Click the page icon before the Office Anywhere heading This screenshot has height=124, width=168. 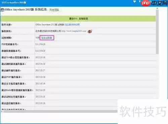click(x=2, y=10)
